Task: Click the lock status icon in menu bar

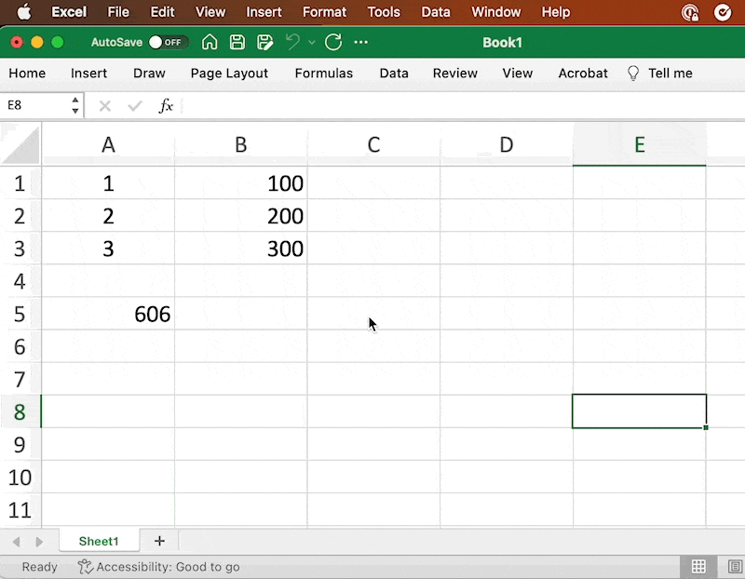Action: pos(690,12)
